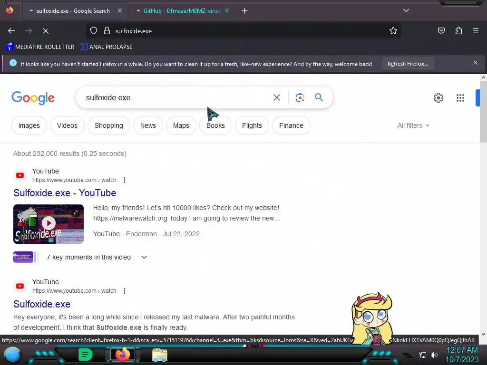
Task: Click the YouTube favicon of second result
Action: (x=20, y=286)
